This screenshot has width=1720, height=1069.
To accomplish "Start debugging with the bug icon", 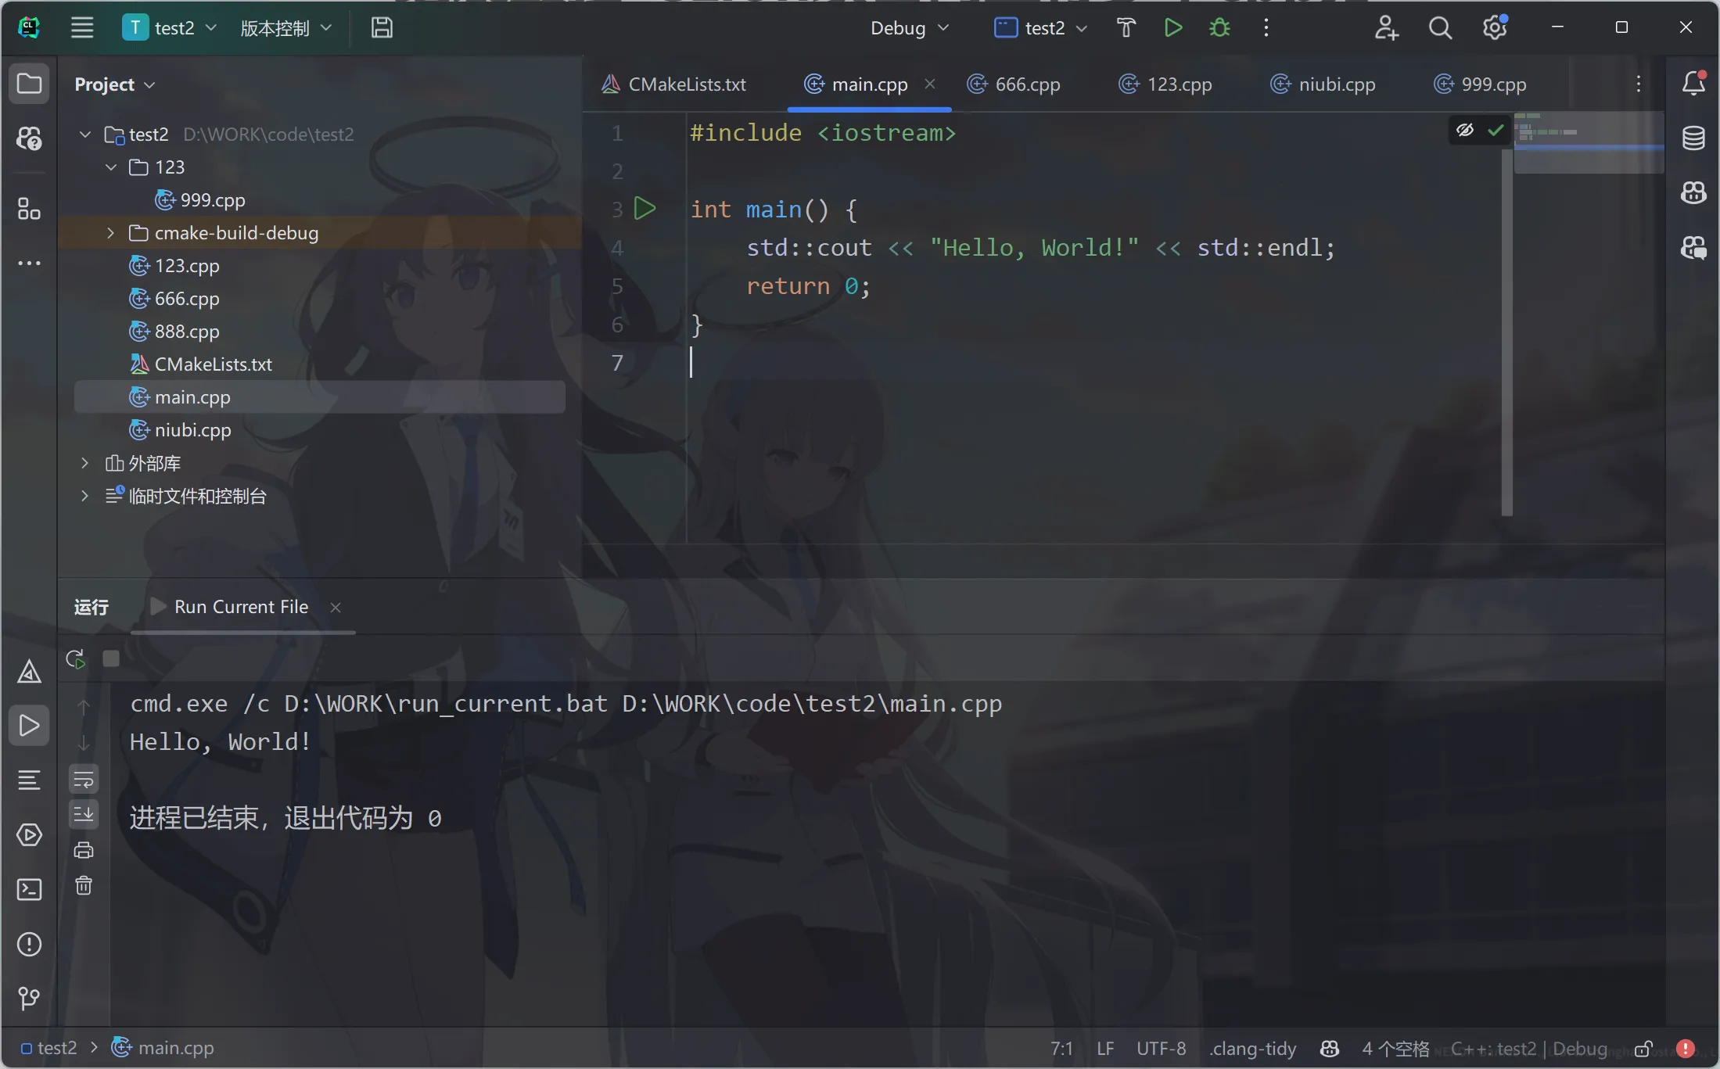I will click(1219, 28).
